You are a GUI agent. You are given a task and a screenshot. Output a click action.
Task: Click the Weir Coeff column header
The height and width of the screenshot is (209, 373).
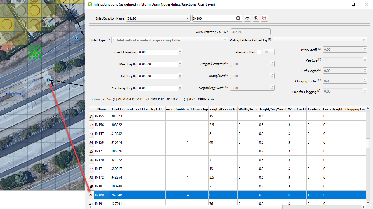pos(297,109)
